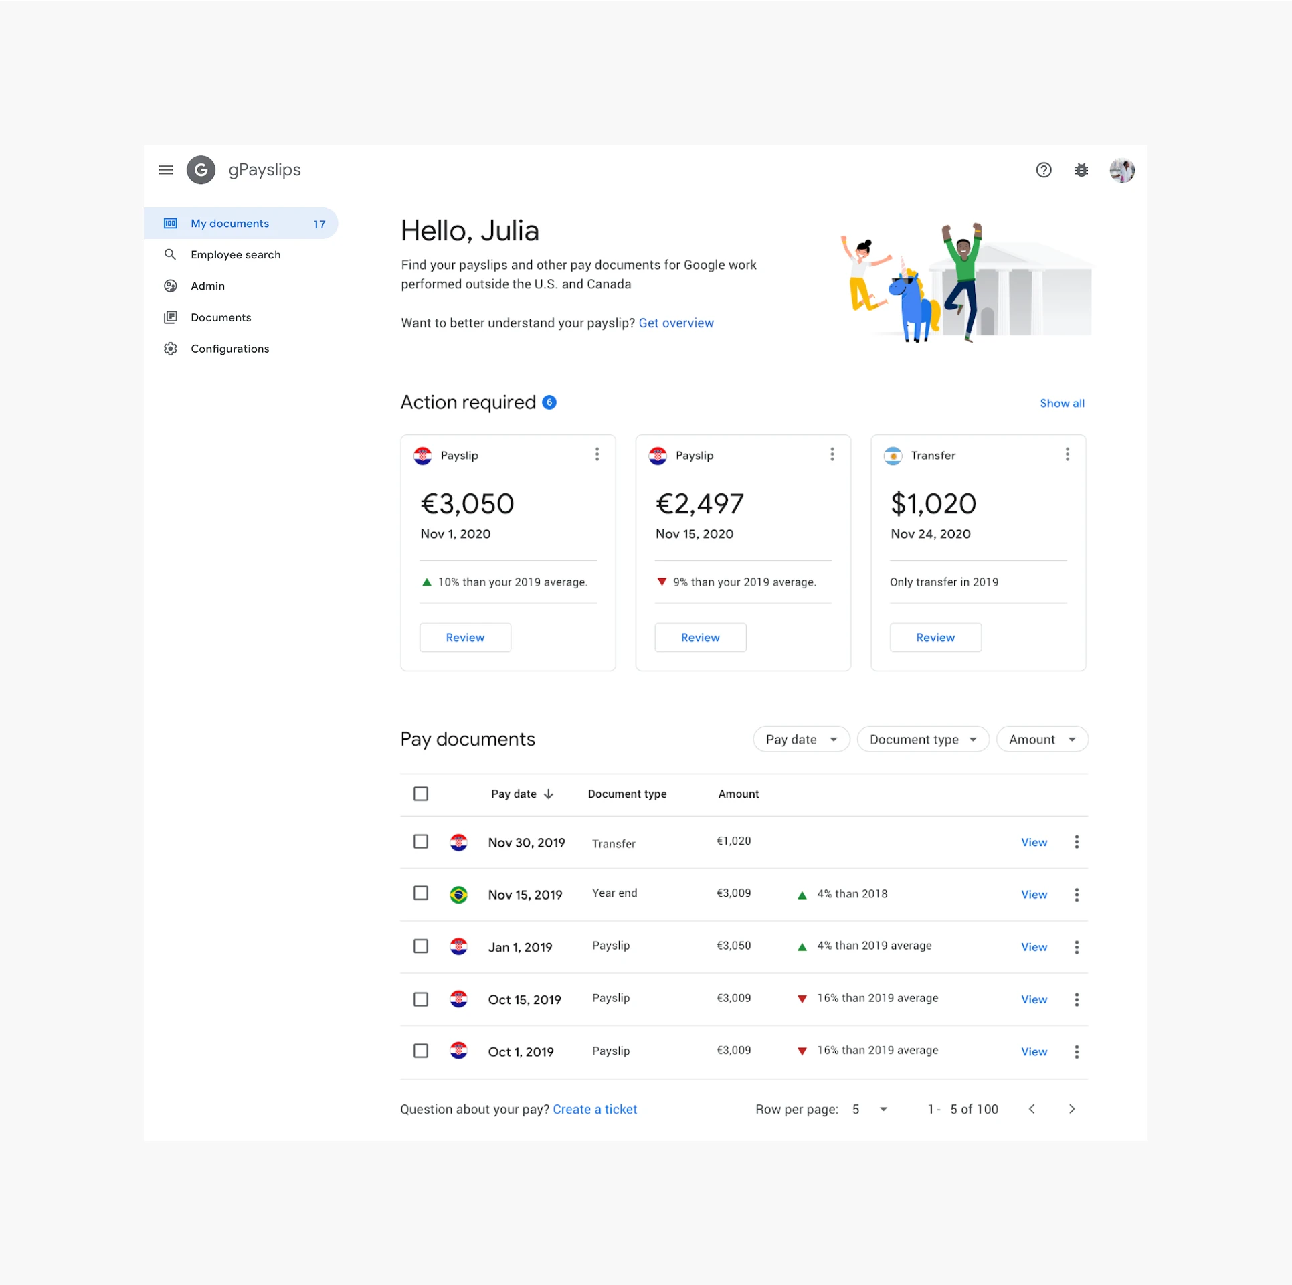Select all rows with header checkbox
Image resolution: width=1292 pixels, height=1285 pixels.
click(420, 794)
